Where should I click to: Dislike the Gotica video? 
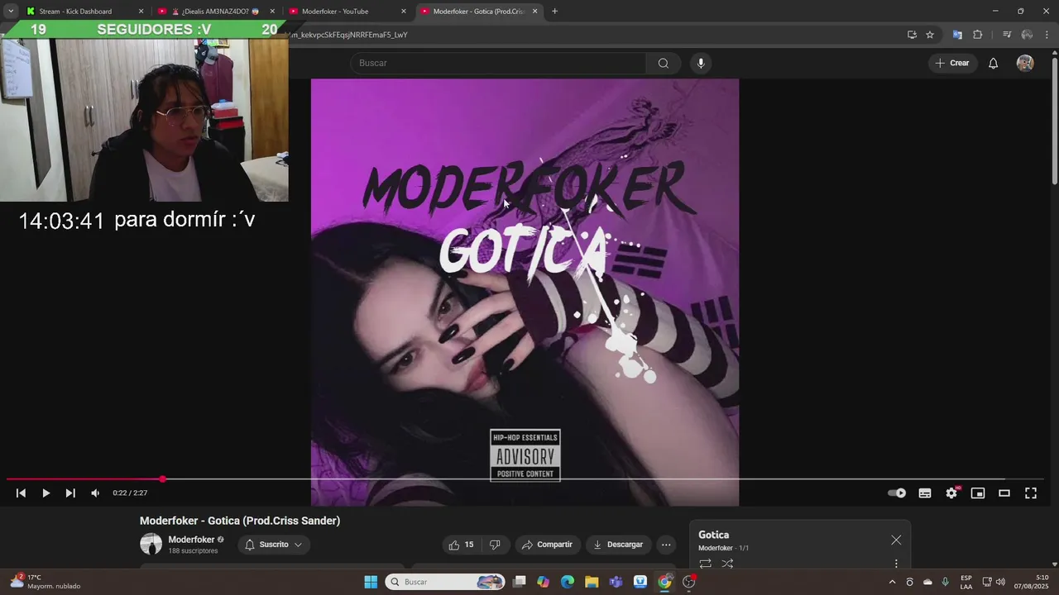[495, 545]
